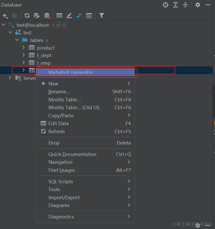Open the Diagnostics submenu
215x229 pixels.
click(85, 217)
